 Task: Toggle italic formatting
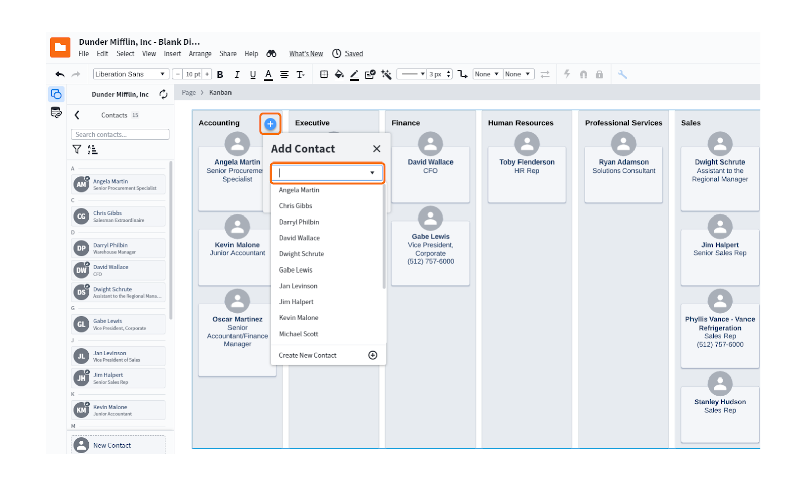point(236,74)
